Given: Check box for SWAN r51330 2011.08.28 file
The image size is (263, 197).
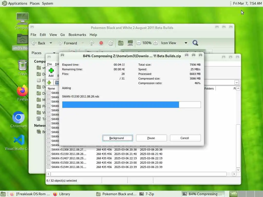Looking at the screenshot, I should [x=49, y=154].
